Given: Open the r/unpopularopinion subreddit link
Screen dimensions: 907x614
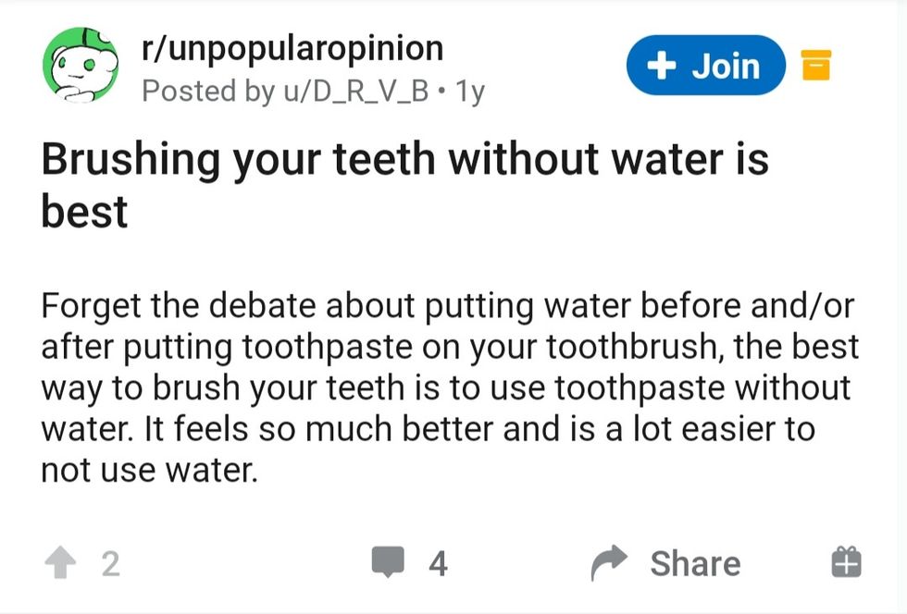Looking at the screenshot, I should (292, 48).
